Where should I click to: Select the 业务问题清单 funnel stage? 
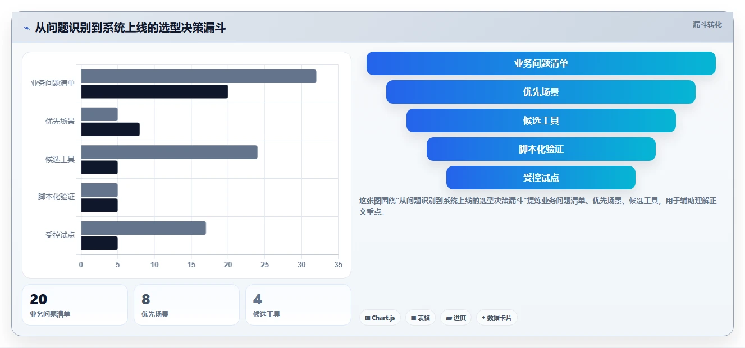click(541, 63)
